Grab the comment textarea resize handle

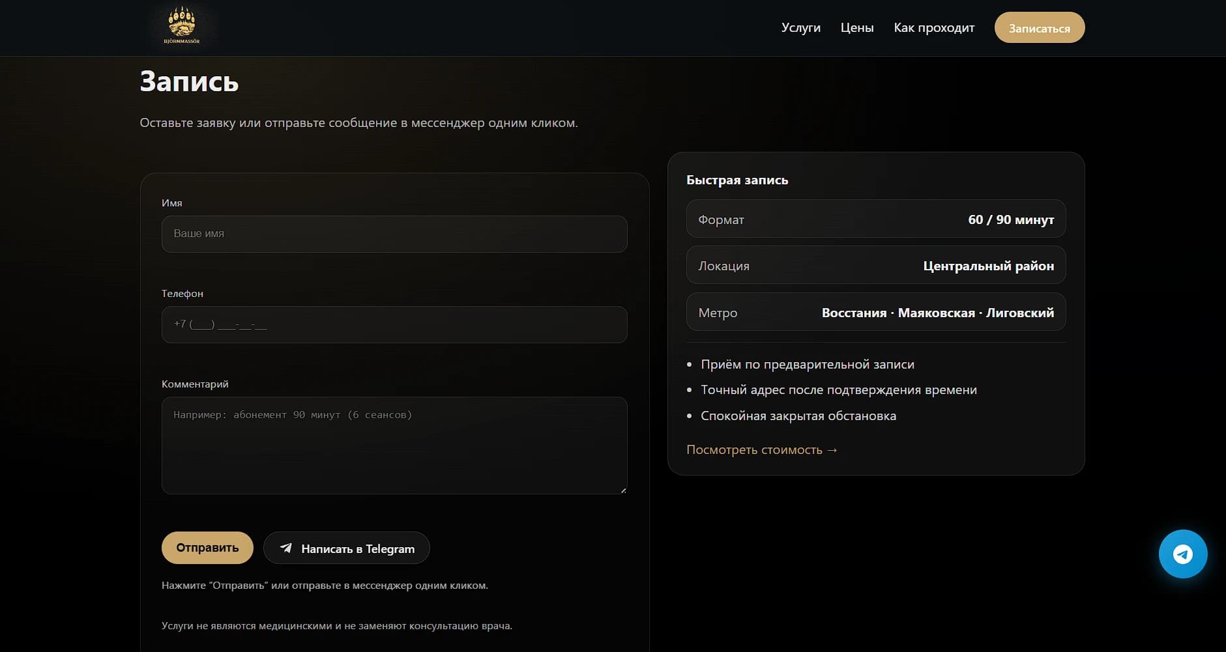(623, 490)
